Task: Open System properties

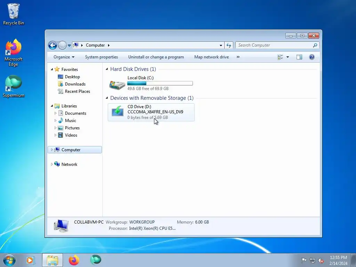Action: click(x=102, y=57)
